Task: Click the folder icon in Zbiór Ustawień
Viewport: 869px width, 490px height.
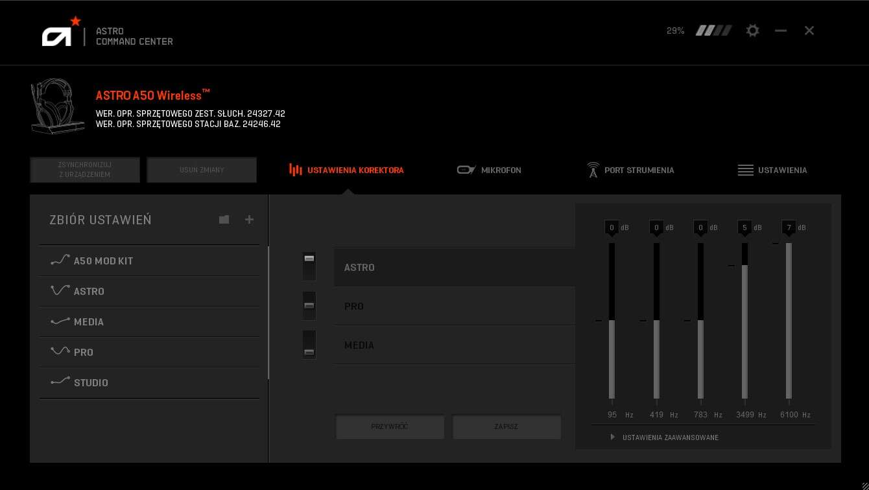Action: pos(224,220)
